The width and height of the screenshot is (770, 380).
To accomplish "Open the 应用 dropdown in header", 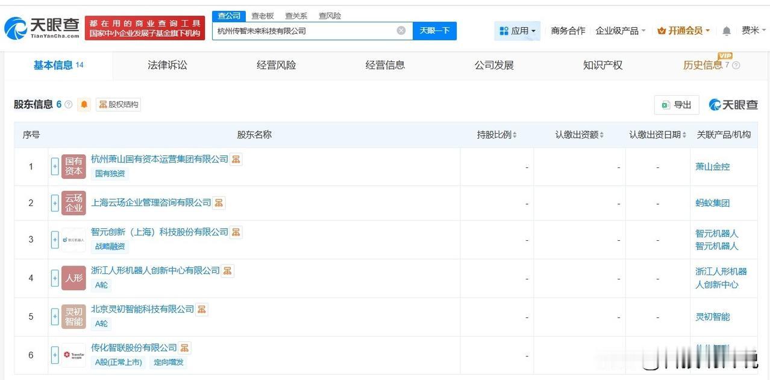I will (x=518, y=31).
